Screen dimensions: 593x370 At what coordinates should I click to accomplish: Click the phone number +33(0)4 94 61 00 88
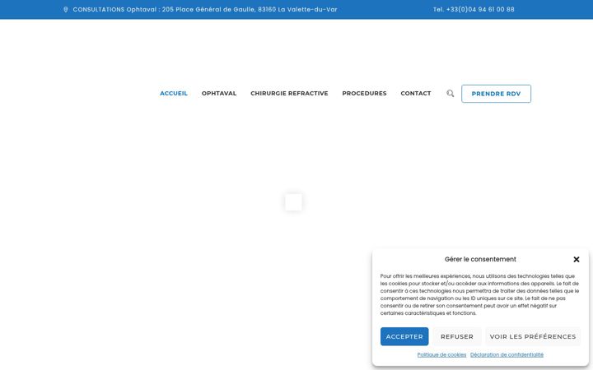point(474,9)
